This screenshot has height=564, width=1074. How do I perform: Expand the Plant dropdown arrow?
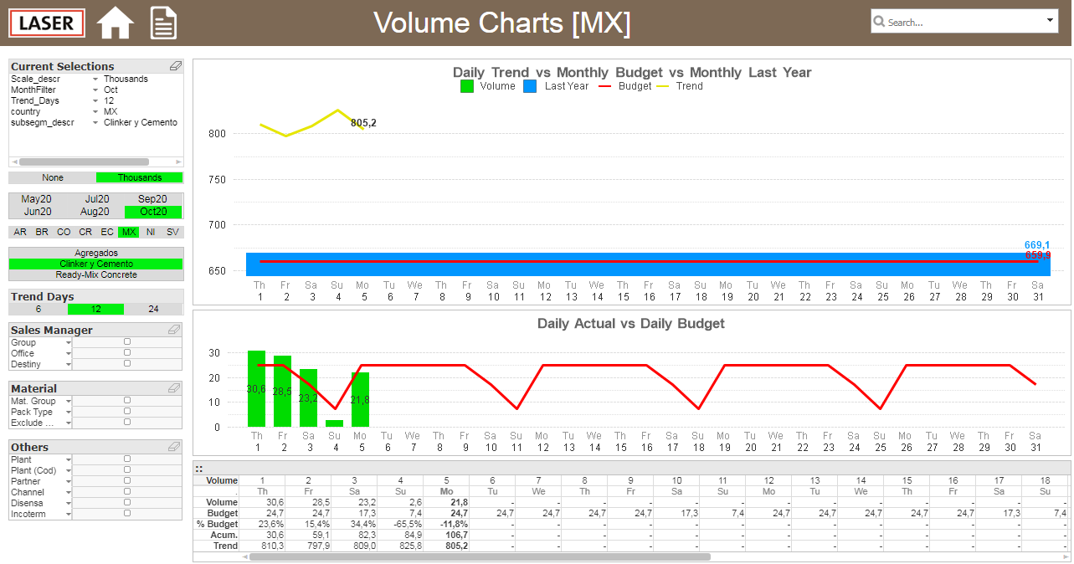69,459
